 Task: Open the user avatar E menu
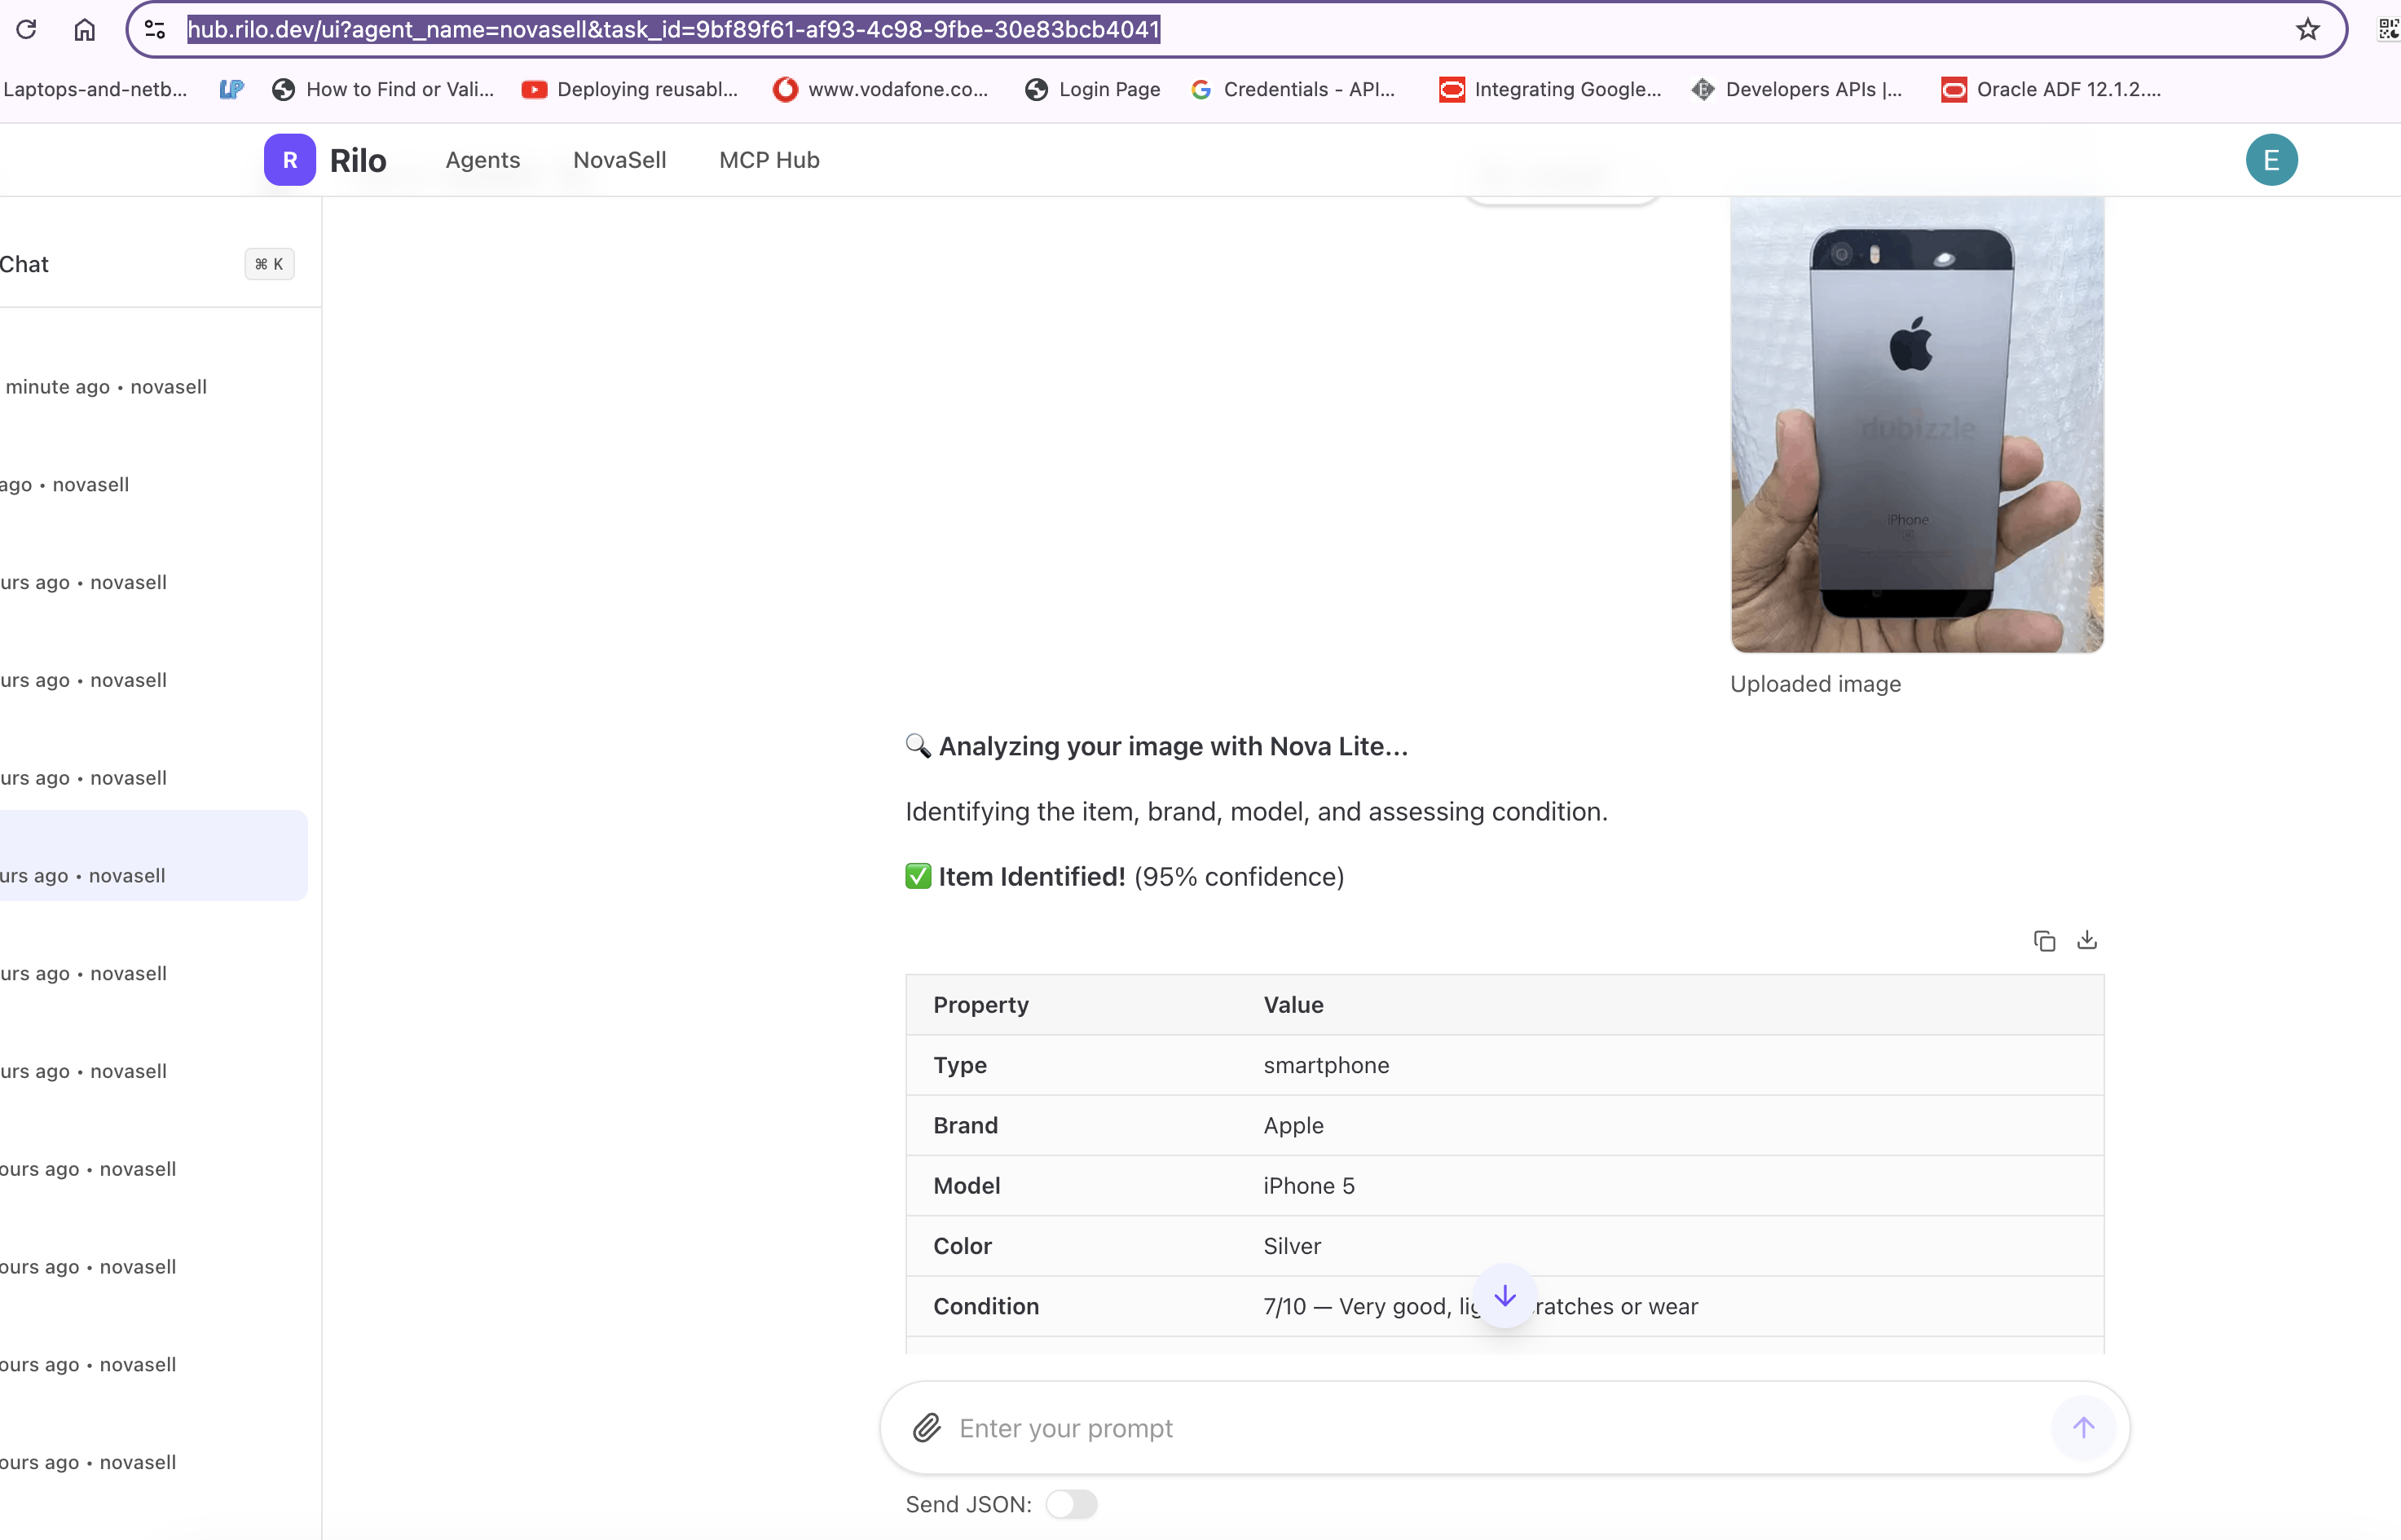click(x=2271, y=160)
